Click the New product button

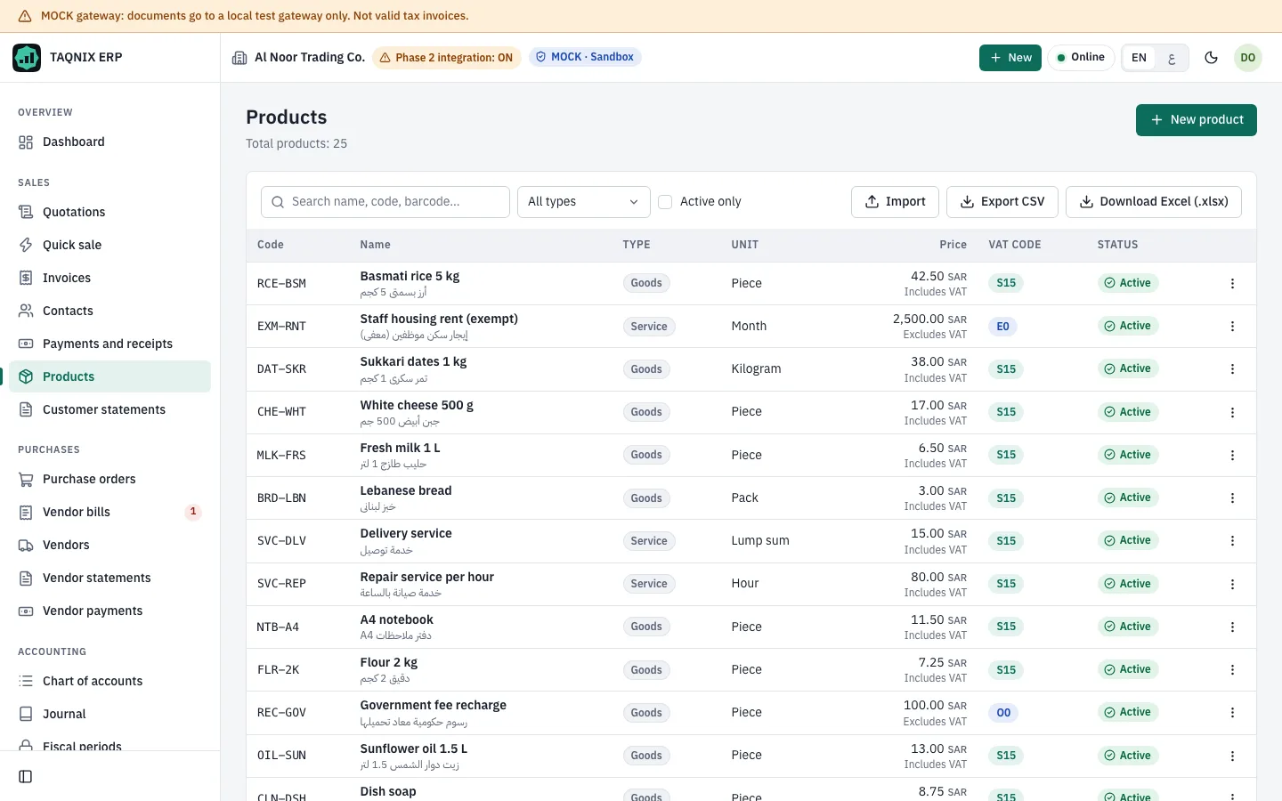[1196, 120]
